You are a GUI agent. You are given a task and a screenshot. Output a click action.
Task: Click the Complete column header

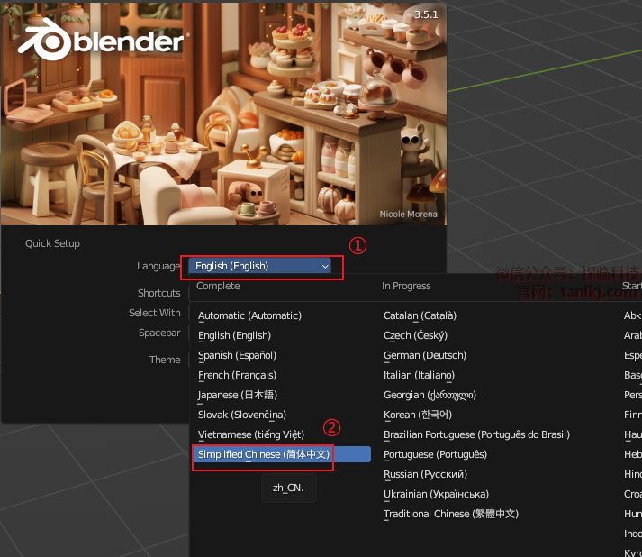click(218, 286)
